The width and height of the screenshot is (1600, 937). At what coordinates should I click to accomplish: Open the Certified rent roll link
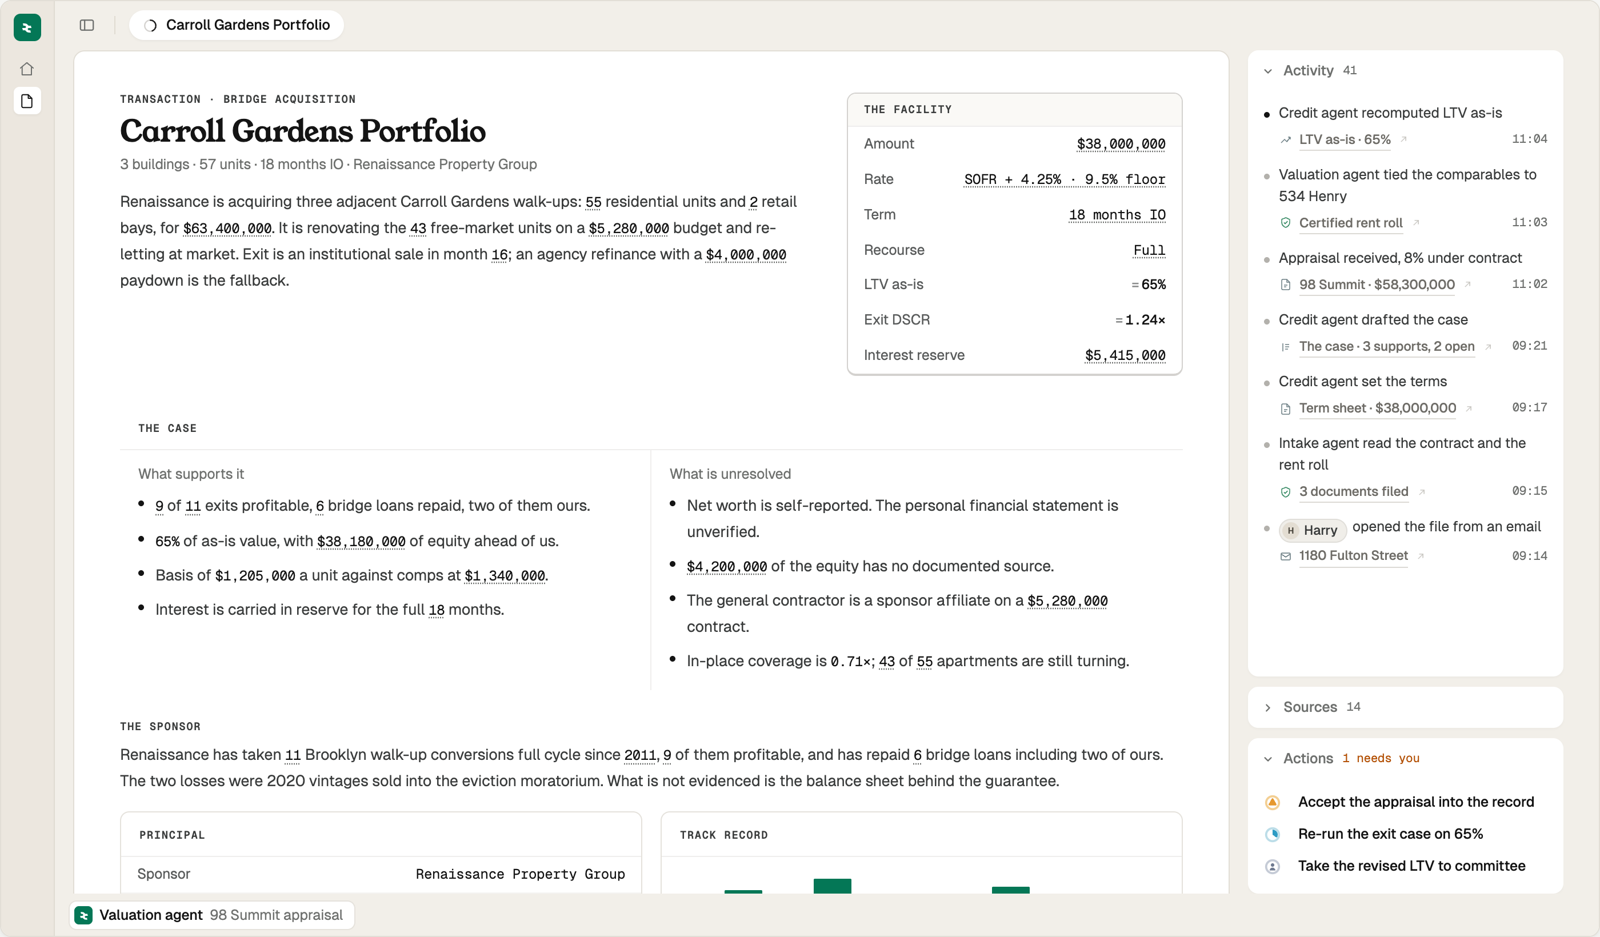[x=1350, y=223]
